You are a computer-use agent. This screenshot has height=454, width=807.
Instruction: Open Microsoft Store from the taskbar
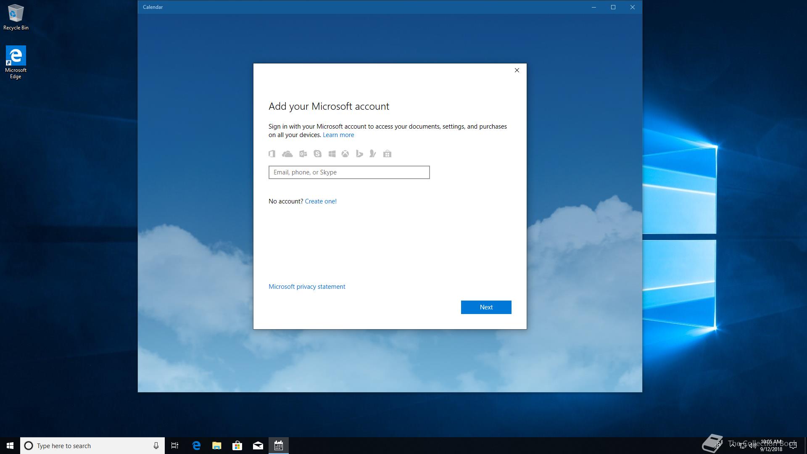coord(237,446)
